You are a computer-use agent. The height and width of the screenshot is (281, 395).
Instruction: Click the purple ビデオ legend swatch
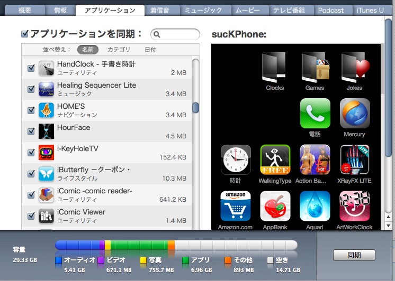(x=101, y=260)
